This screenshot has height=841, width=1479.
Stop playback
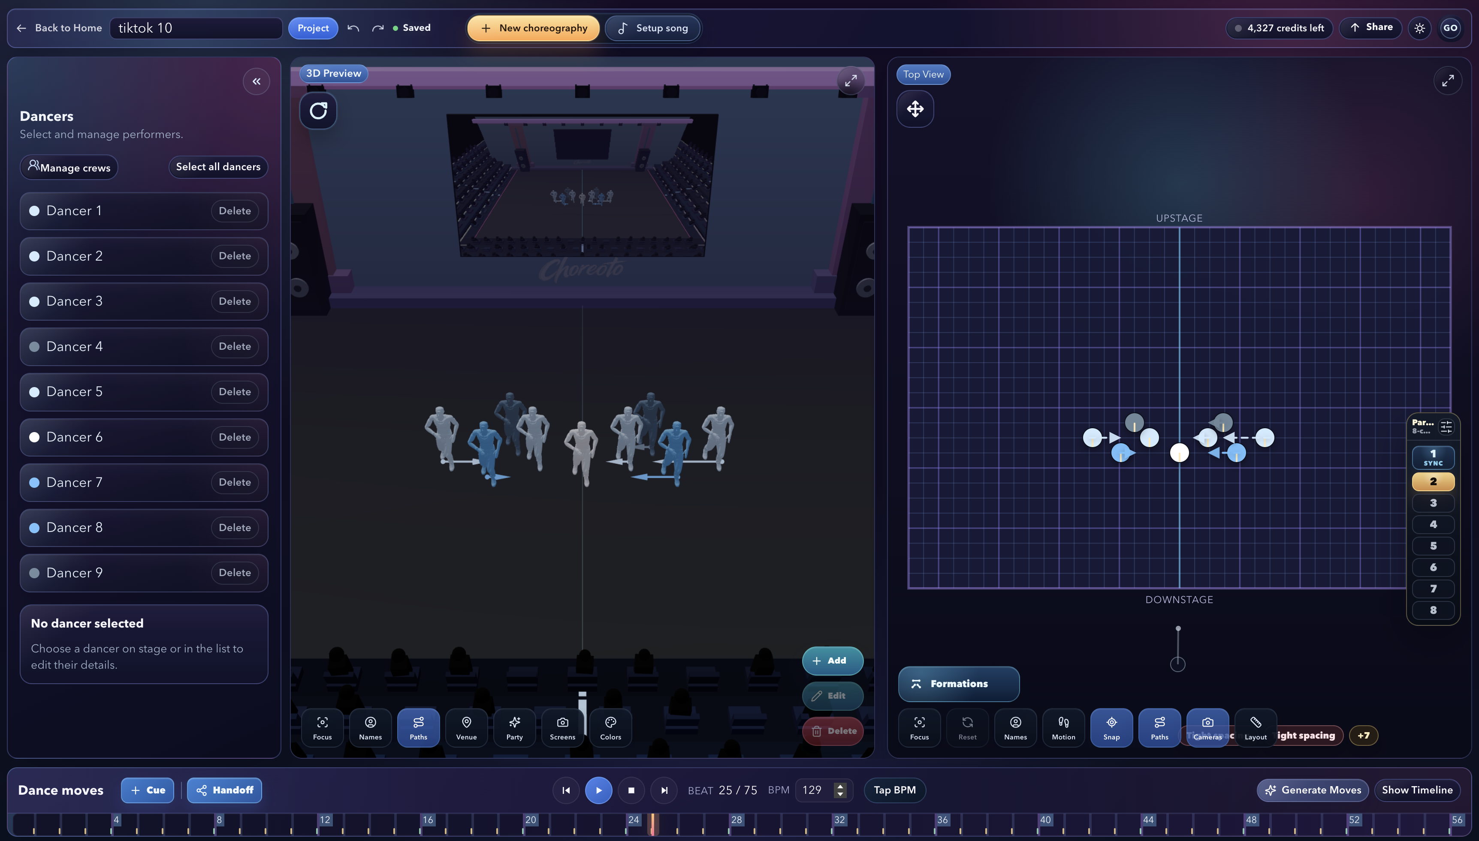point(631,790)
